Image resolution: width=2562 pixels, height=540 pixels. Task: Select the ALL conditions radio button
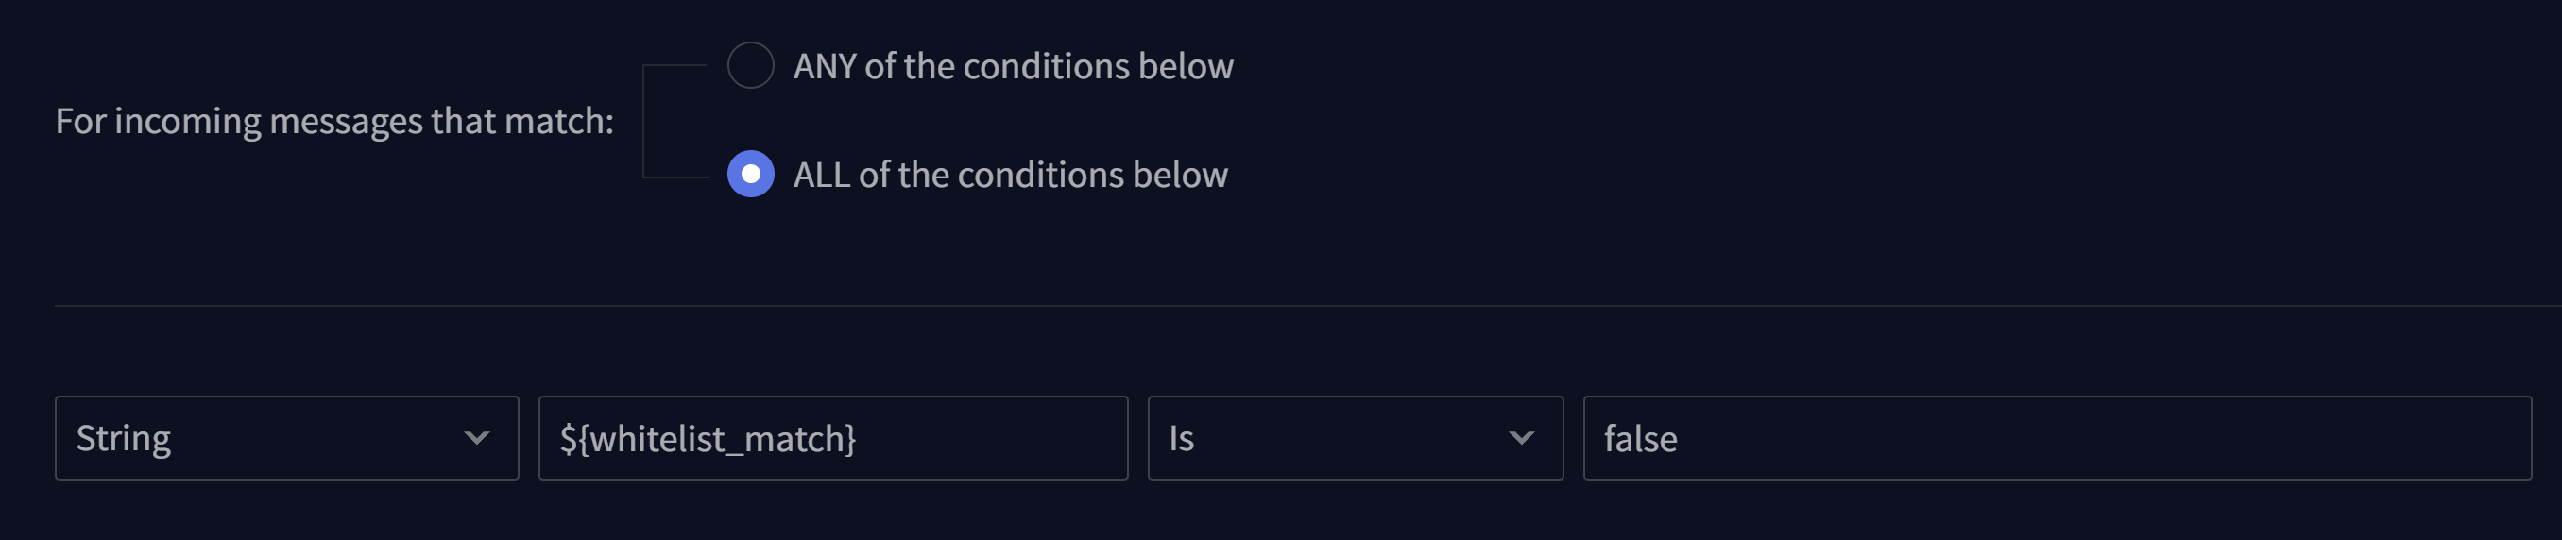click(751, 174)
